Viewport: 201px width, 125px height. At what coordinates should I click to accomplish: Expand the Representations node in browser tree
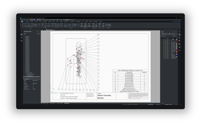click(25, 73)
